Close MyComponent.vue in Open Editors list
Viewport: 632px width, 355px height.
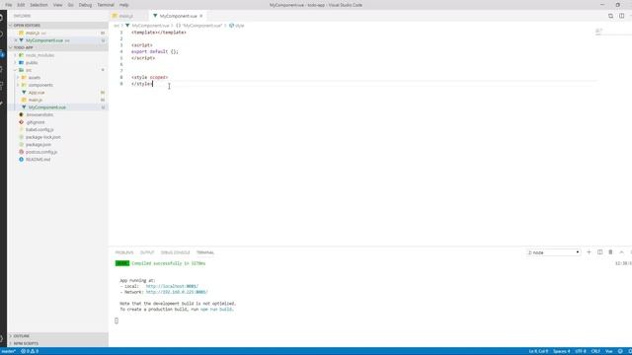pyautogui.click(x=16, y=40)
